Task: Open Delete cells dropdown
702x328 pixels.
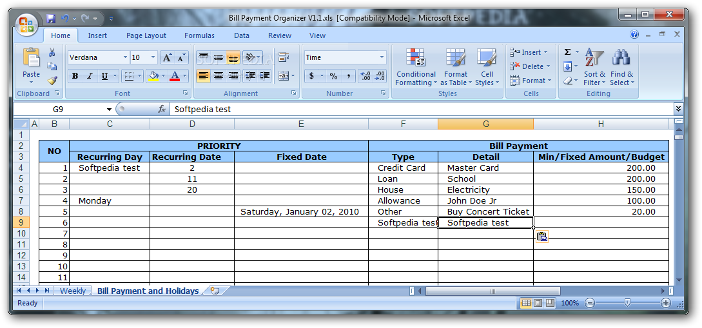Action: coord(531,66)
